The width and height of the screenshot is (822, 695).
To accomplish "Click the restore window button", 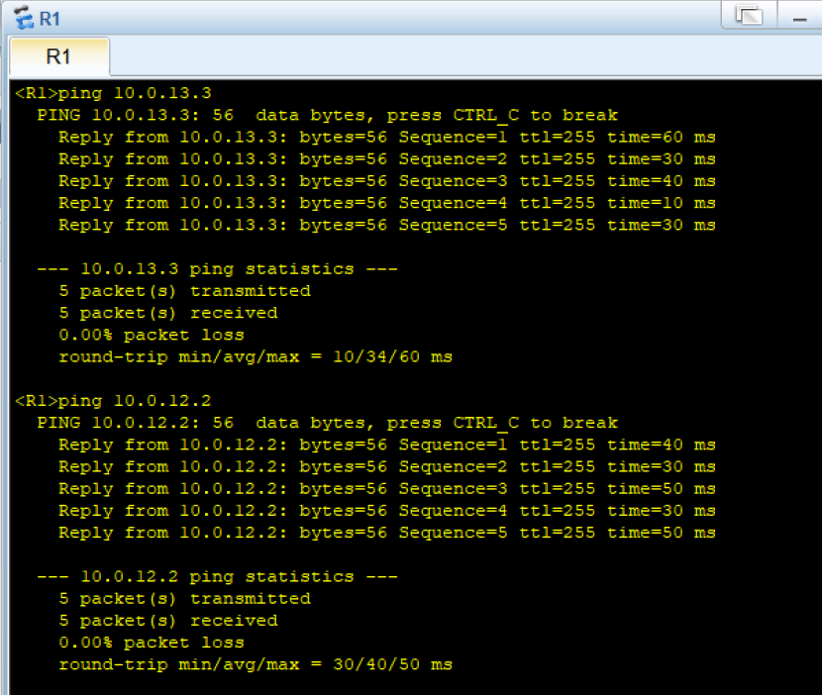I will point(749,15).
